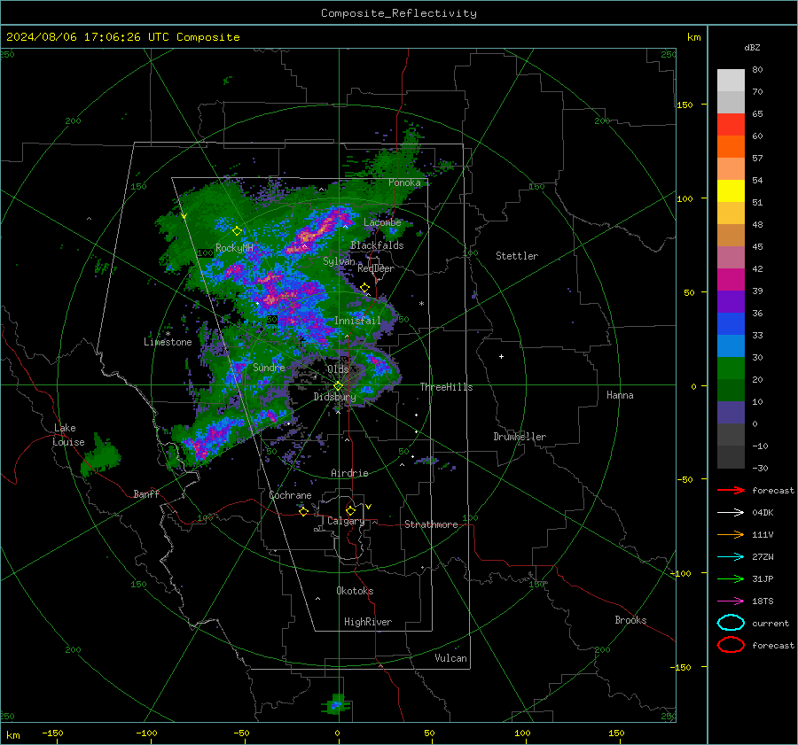Click the Blackfalds label on the map

[x=377, y=245]
